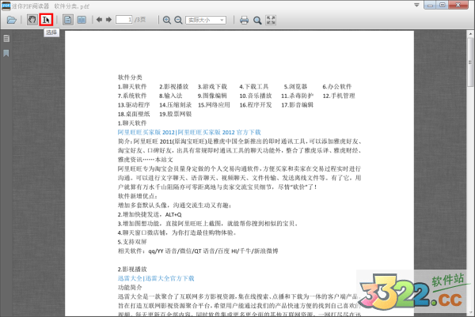The height and width of the screenshot is (317, 475).
Task: Click the text 15.网络应用
Action: 214,104
